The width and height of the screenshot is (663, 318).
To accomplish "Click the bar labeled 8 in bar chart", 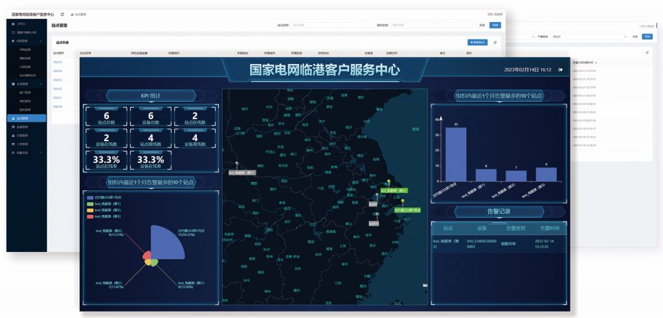I will 486,175.
